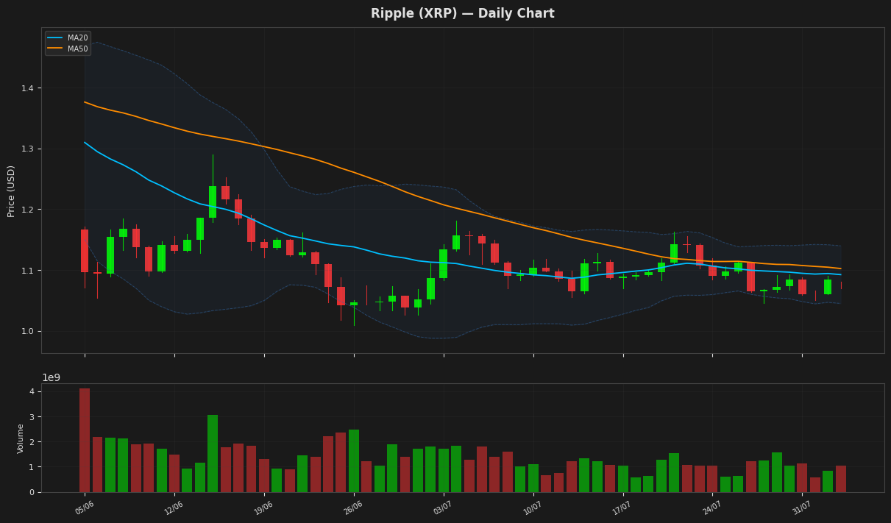This screenshot has width=891, height=523.
Task: Click the 12/06 date label
Action: pos(174,507)
